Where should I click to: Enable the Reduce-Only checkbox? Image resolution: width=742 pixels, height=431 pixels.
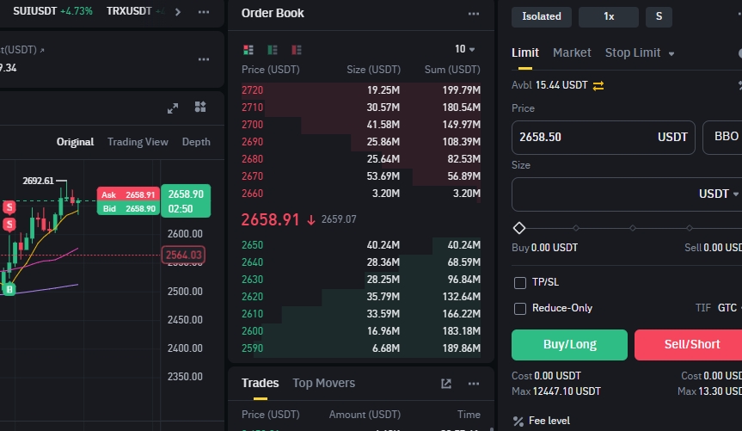point(520,308)
